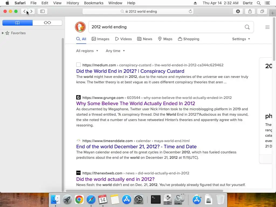Viewport: 276px width, 207px height.
Task: Open 'Did the World End in 2012?' link
Action: (x=130, y=71)
